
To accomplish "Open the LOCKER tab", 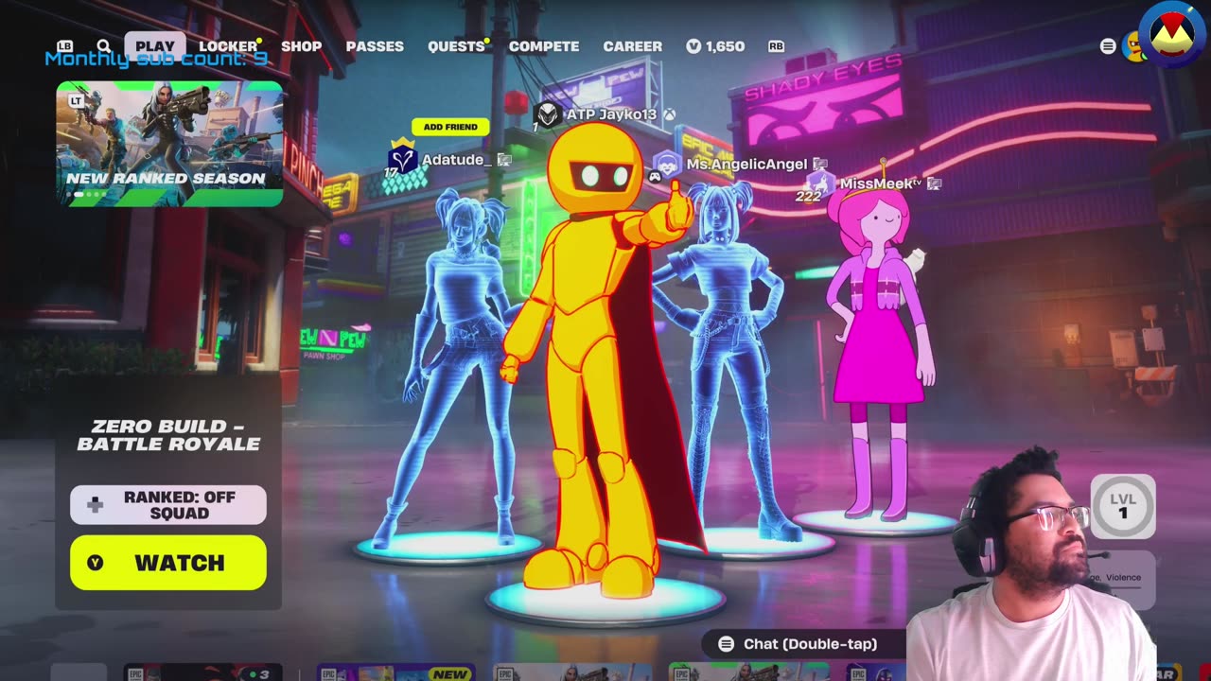I will (228, 46).
